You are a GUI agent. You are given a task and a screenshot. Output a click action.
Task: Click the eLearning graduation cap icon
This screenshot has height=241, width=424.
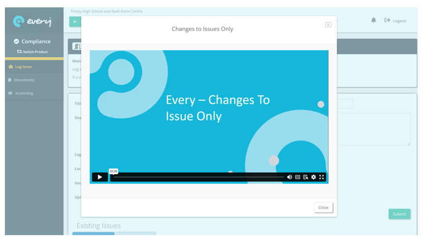(x=10, y=93)
